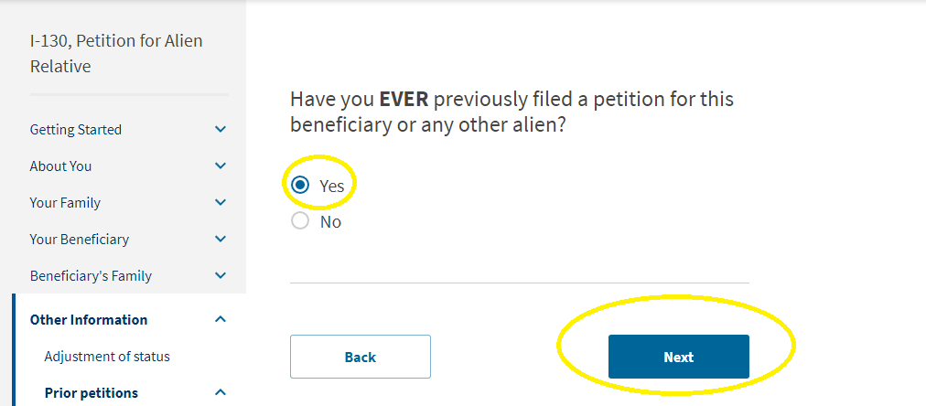Viewport: 926px width, 406px height.
Task: Expand the Beneficiary's Family chevron arrow
Action: pyautogui.click(x=221, y=275)
